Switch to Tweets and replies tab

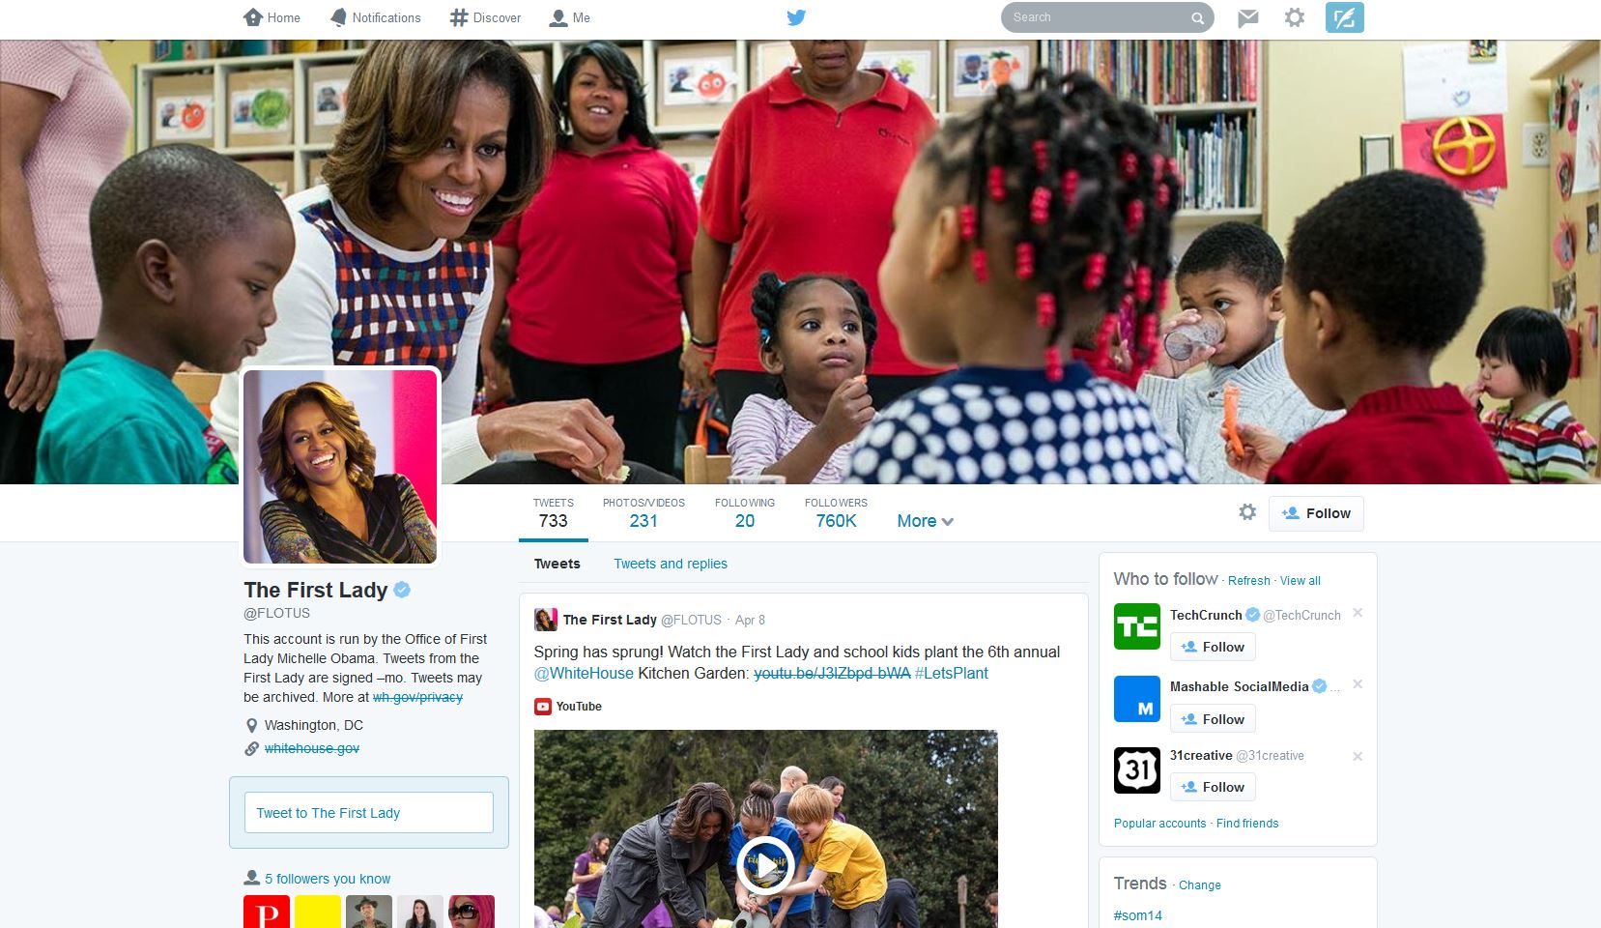pyautogui.click(x=671, y=564)
